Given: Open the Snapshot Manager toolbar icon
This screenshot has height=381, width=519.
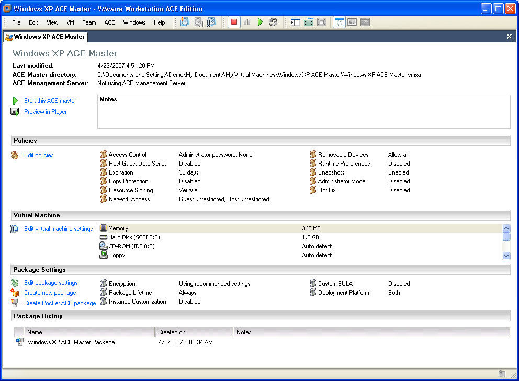Looking at the screenshot, I should pos(211,22).
